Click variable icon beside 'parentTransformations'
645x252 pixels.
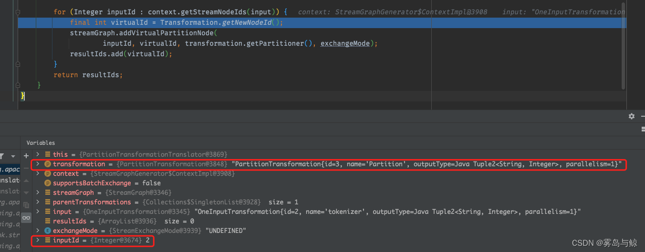(48, 202)
